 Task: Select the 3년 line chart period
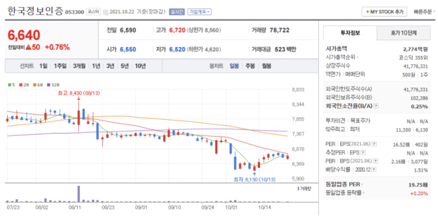pyautogui.click(x=110, y=66)
